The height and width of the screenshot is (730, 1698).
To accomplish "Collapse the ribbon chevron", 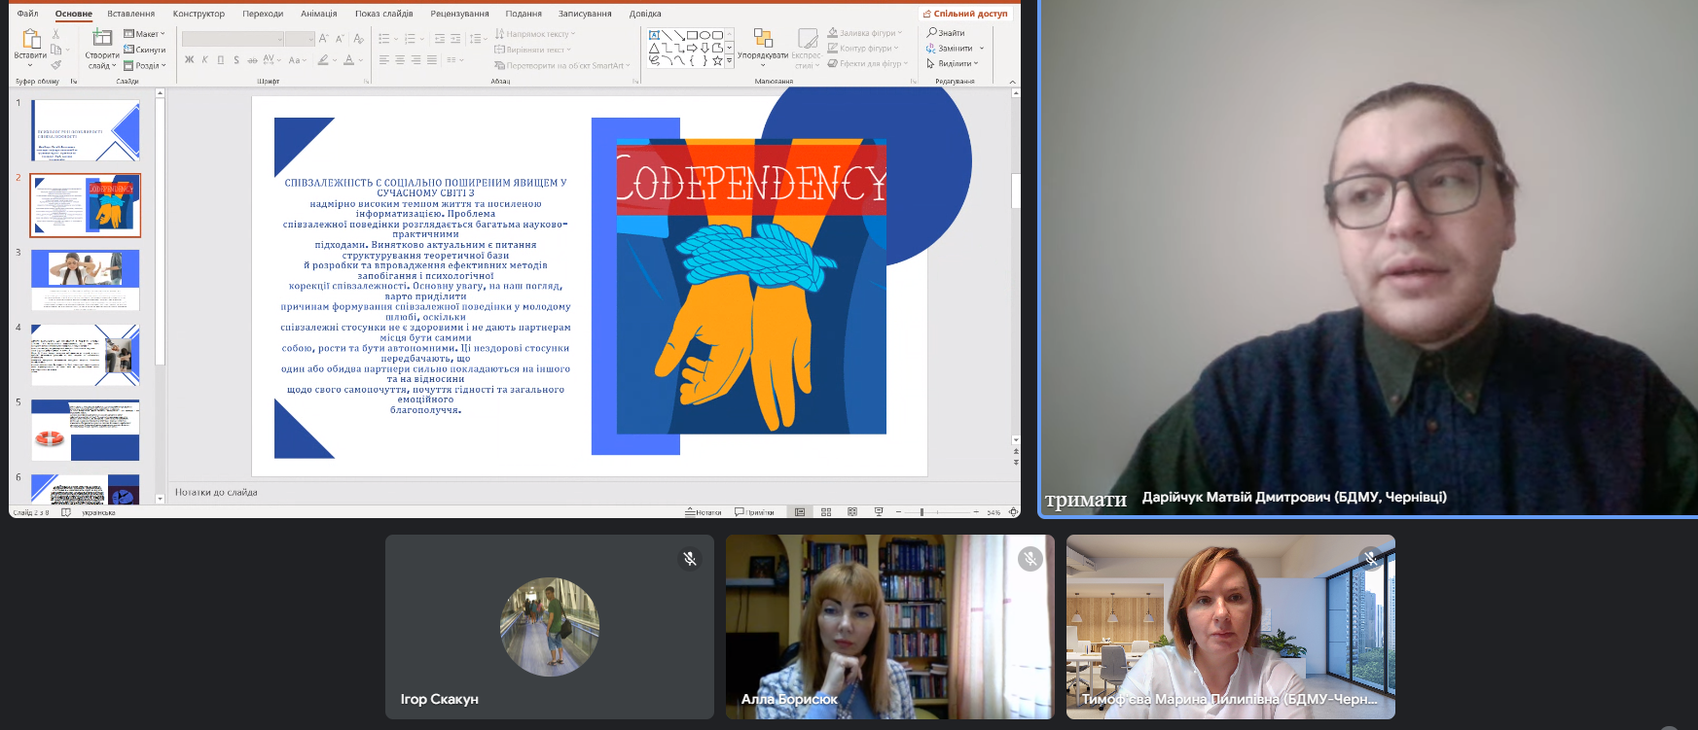I will [1013, 82].
